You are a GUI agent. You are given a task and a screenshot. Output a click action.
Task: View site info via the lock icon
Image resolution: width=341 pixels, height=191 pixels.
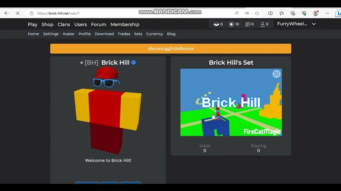click(x=31, y=13)
